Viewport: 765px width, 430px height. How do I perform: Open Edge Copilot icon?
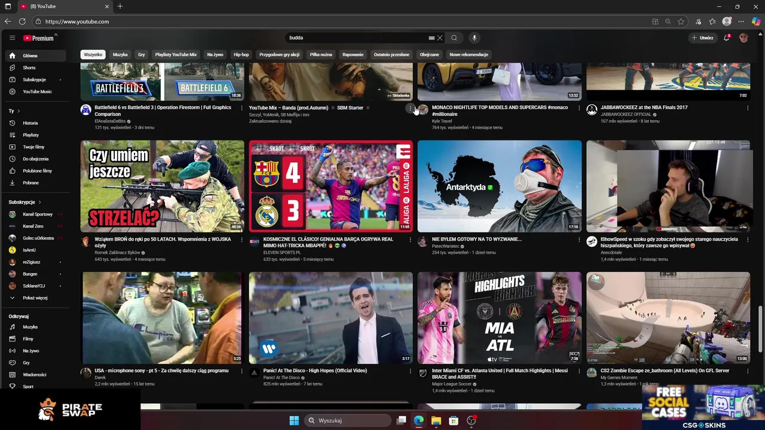[x=756, y=21]
